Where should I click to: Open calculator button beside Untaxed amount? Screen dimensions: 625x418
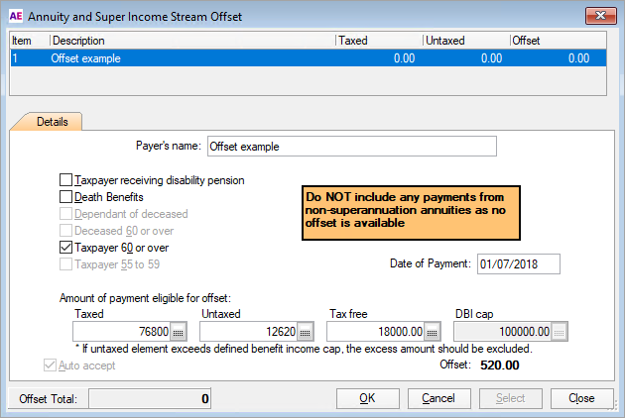tap(306, 331)
